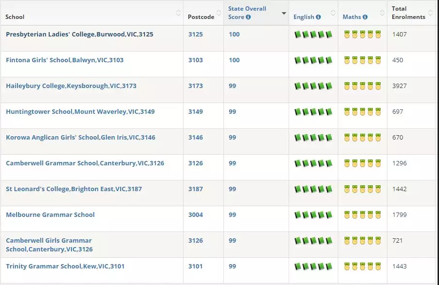This screenshot has width=439, height=285.
Task: Click English book rating for Haileybury College
Action: [x=313, y=86]
